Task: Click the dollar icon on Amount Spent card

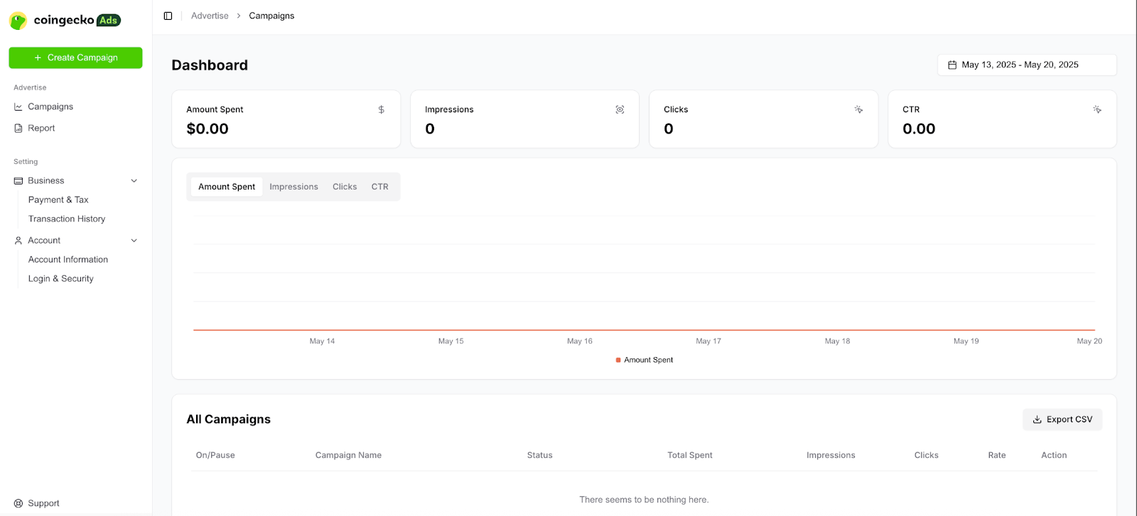Action: 382,109
